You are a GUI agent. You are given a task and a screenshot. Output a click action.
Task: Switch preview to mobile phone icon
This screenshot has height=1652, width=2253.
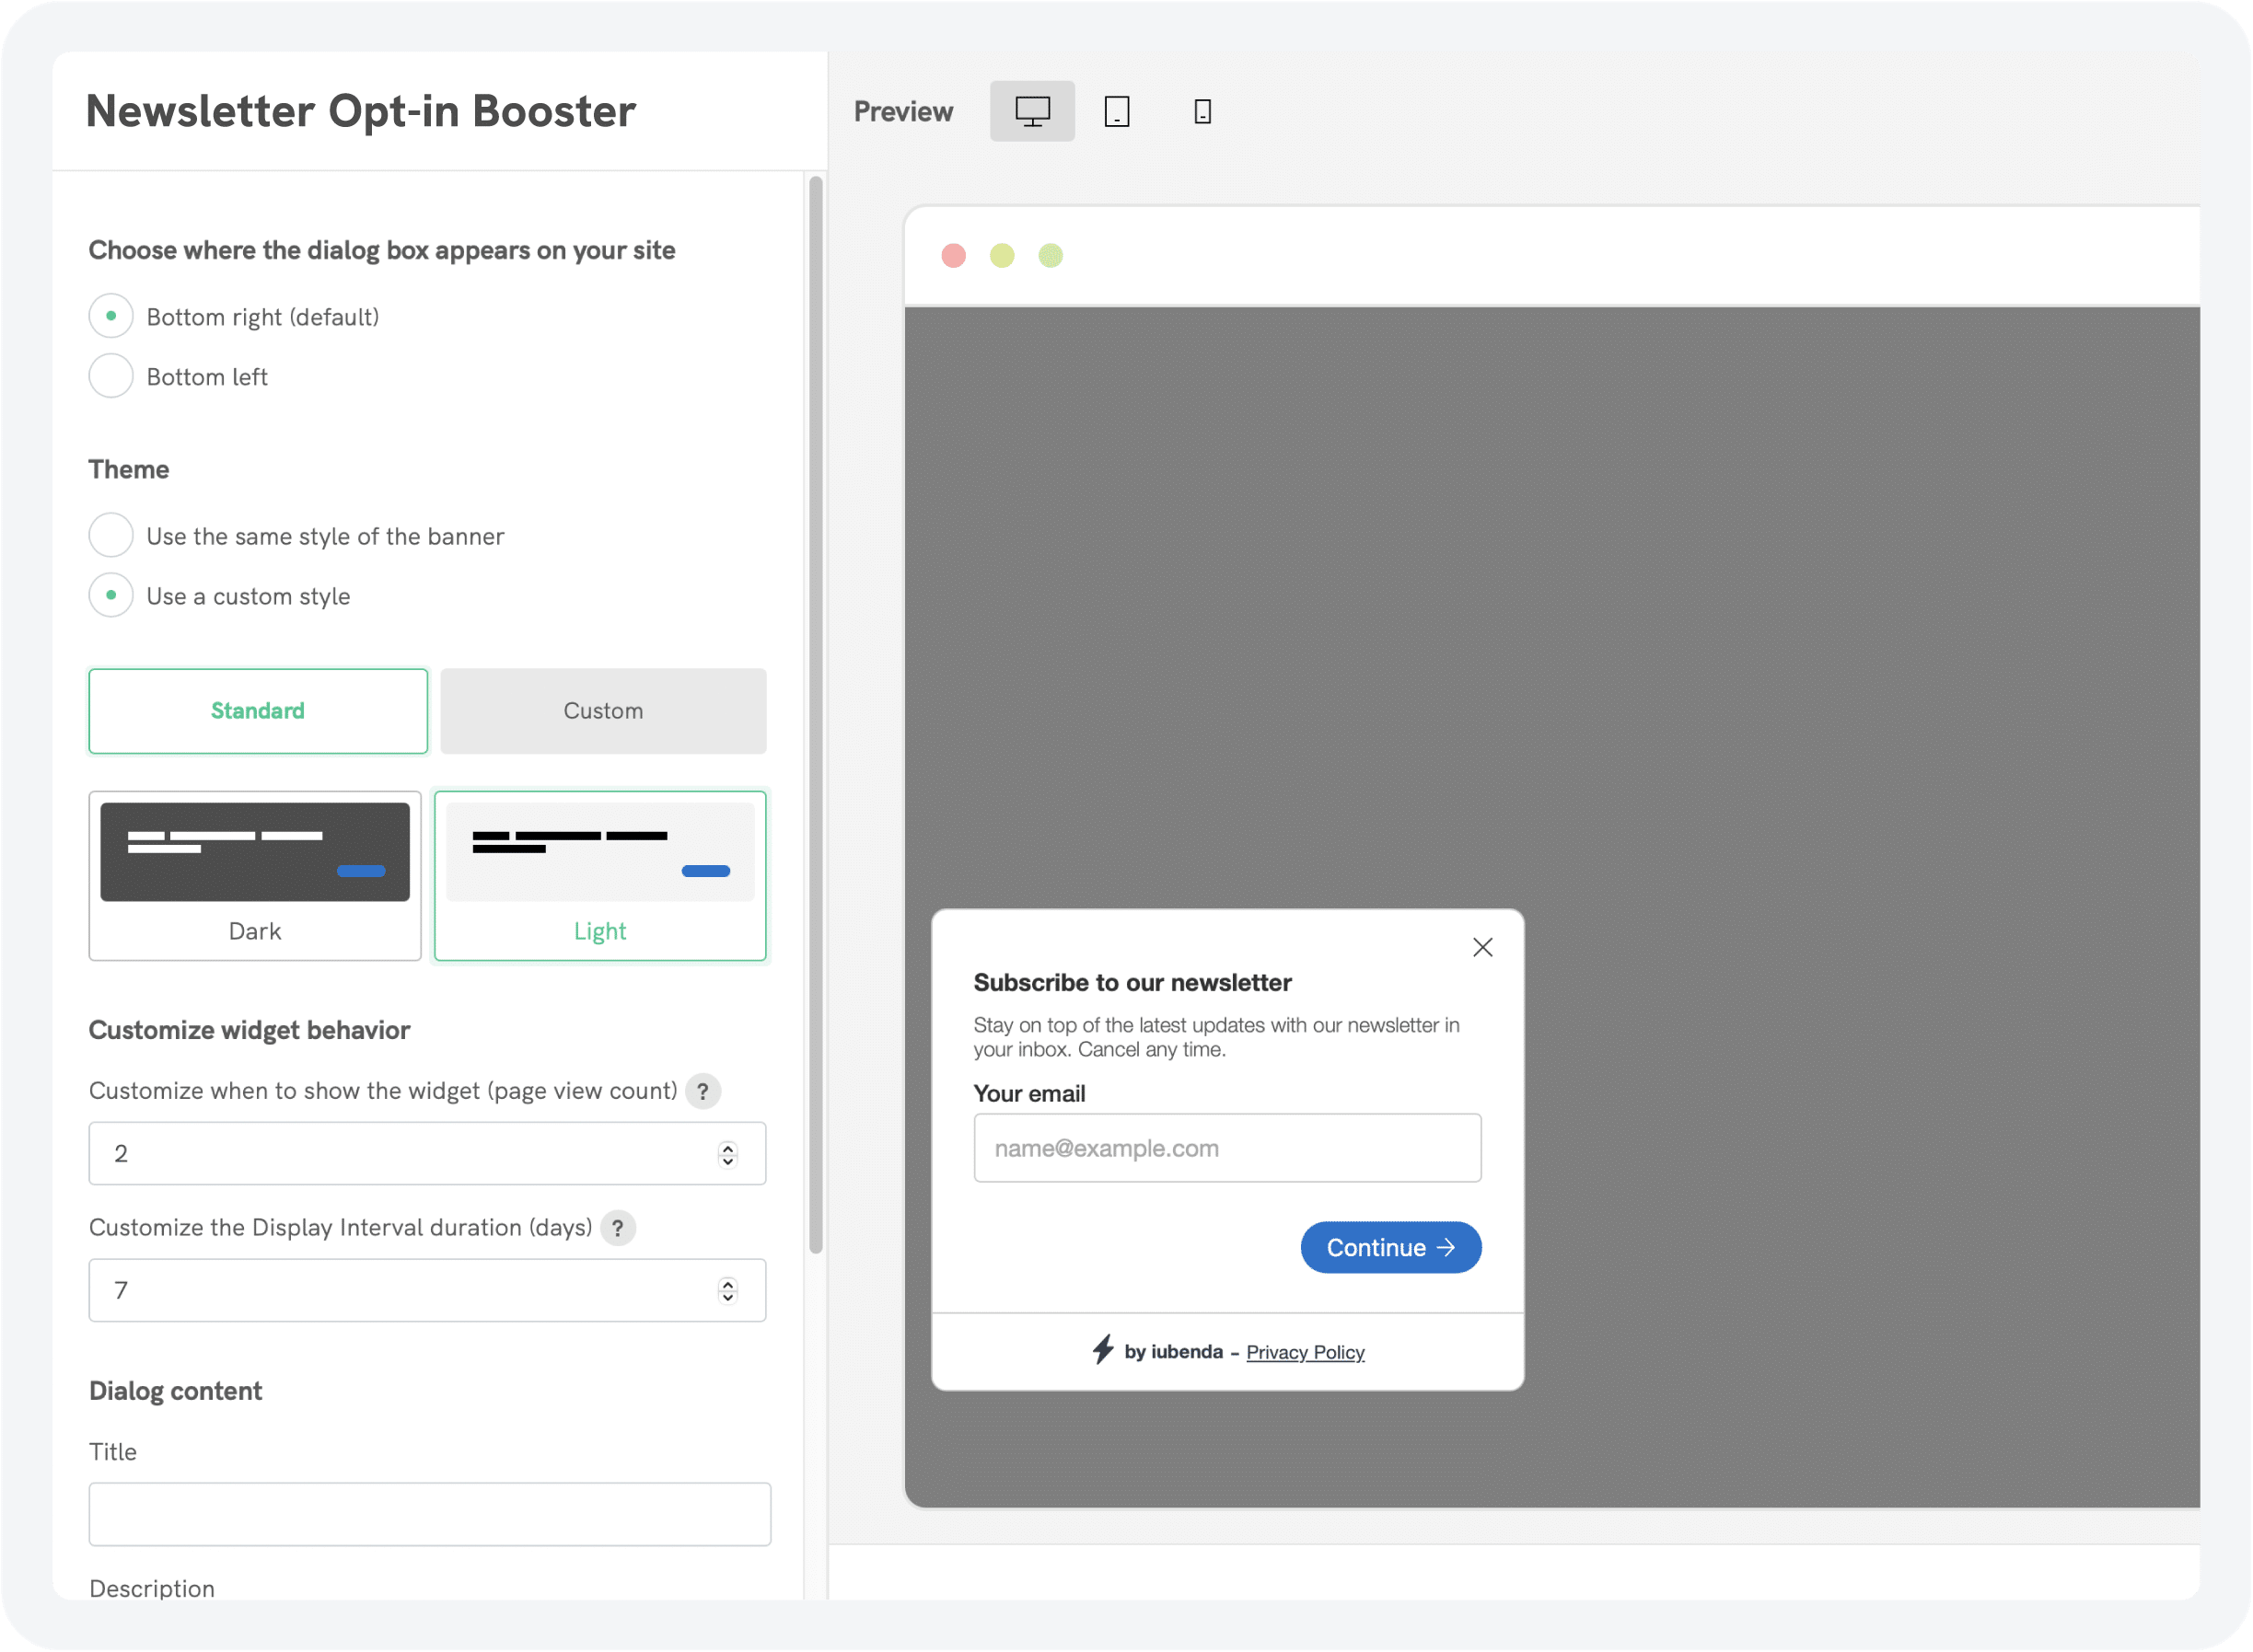(x=1202, y=111)
